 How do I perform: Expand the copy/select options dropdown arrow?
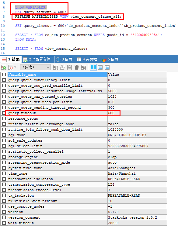coord(15,67)
